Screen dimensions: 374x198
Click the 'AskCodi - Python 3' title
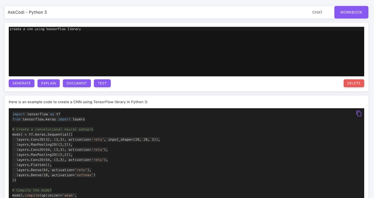pos(27,12)
